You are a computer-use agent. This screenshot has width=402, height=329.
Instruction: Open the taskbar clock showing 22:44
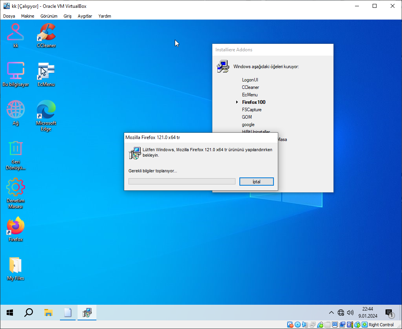coord(368,312)
